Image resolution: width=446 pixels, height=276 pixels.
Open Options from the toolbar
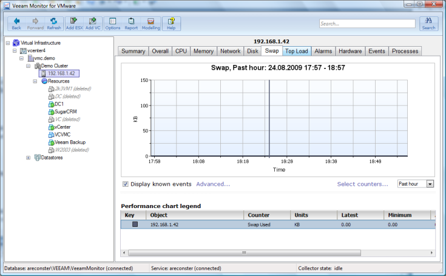(113, 23)
